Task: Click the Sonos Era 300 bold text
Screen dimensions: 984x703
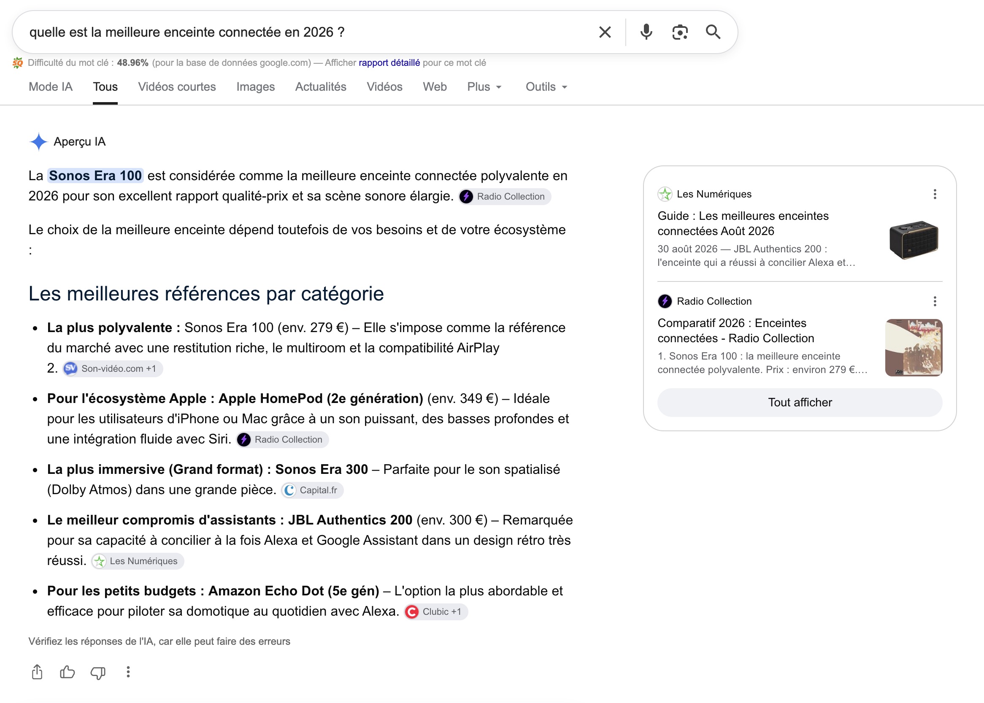Action: (322, 470)
